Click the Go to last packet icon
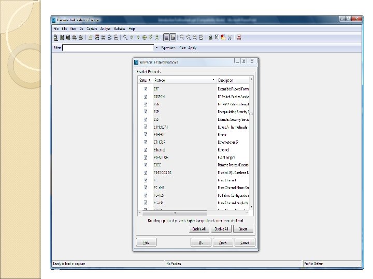 [x=157, y=38]
